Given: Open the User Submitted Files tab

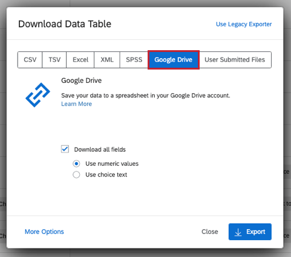Looking at the screenshot, I should pyautogui.click(x=235, y=60).
